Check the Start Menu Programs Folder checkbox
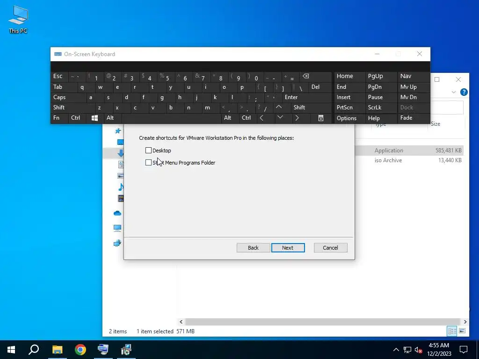The width and height of the screenshot is (479, 359). tap(148, 163)
